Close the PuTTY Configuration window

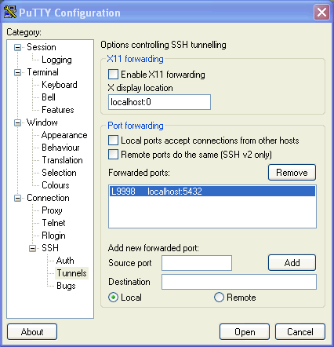[321, 12]
